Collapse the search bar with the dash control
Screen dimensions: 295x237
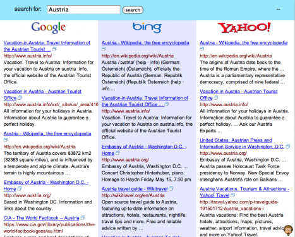279,9
